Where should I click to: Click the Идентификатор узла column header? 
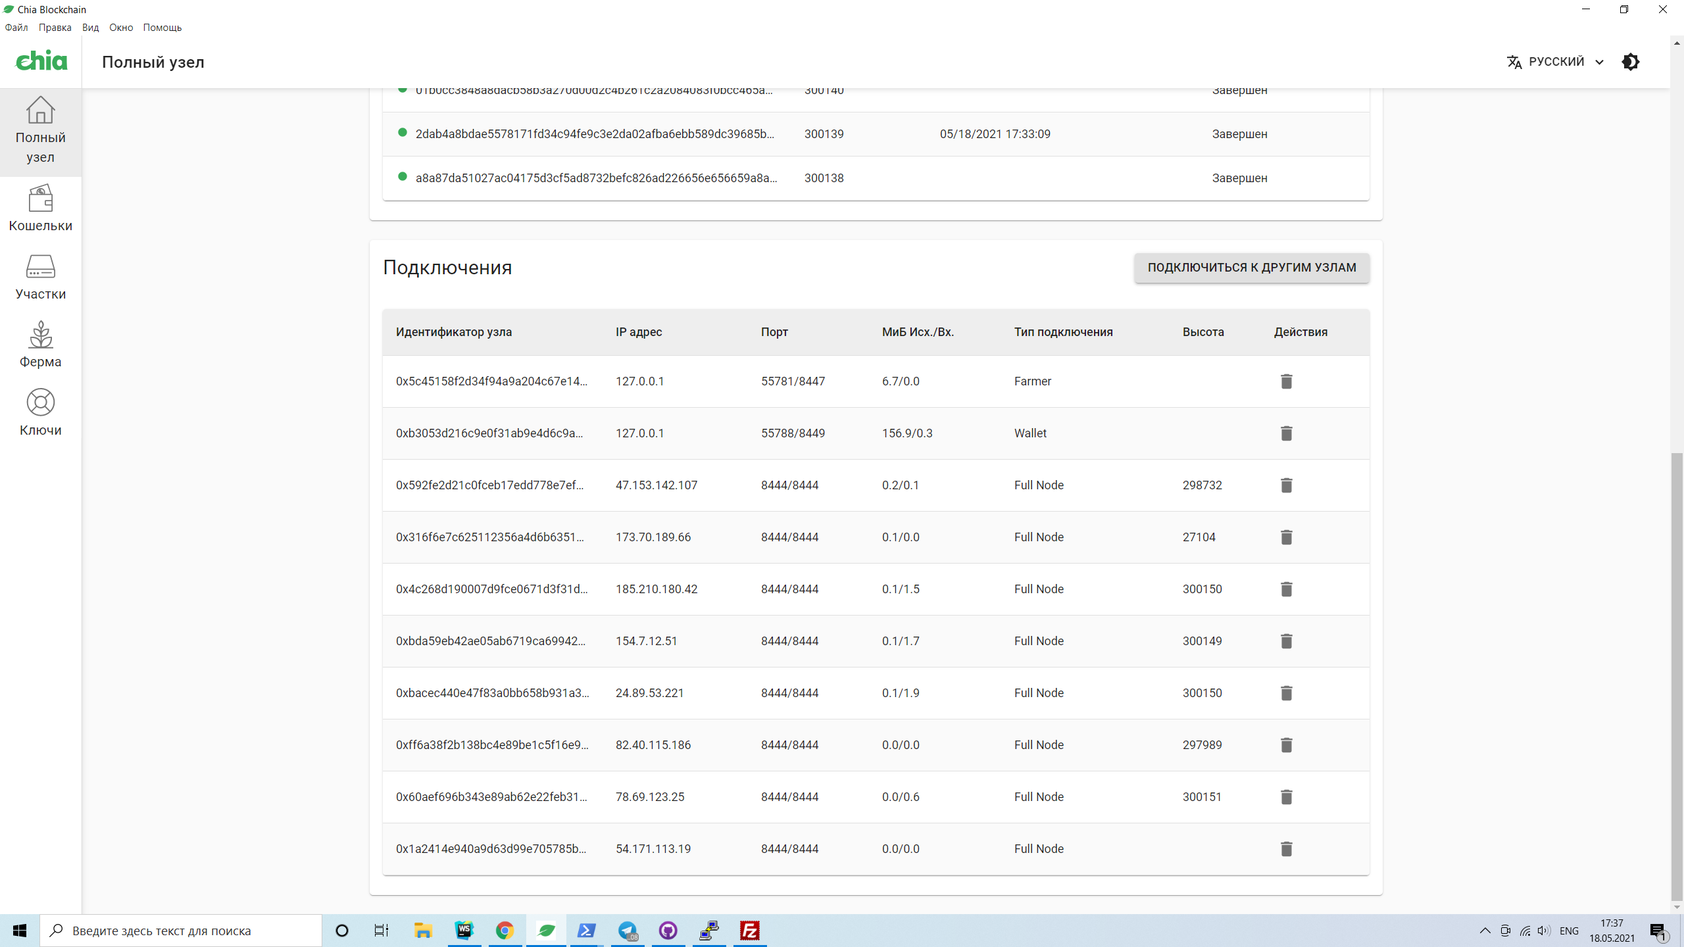(x=454, y=332)
